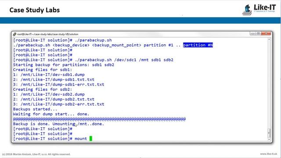Image resolution: width=281 pixels, height=158 pixels.
Task: Click 'Backup is done. Umounting /mnt..done.' line
Action: (58, 124)
